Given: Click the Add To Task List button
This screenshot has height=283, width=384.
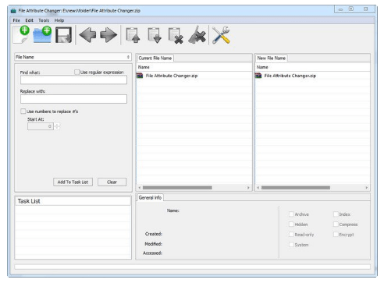Looking at the screenshot, I should 73,182.
